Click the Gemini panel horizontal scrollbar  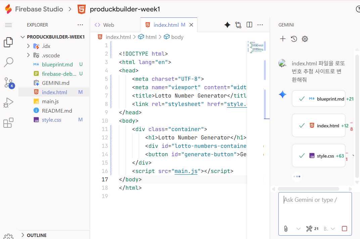point(308,189)
